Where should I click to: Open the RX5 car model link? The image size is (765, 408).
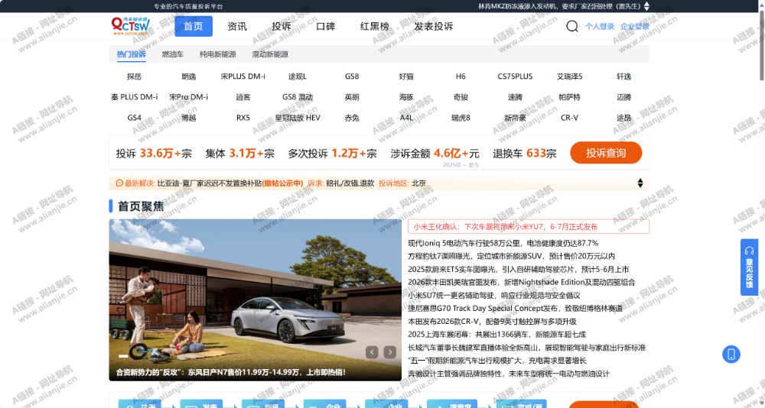[x=243, y=118]
